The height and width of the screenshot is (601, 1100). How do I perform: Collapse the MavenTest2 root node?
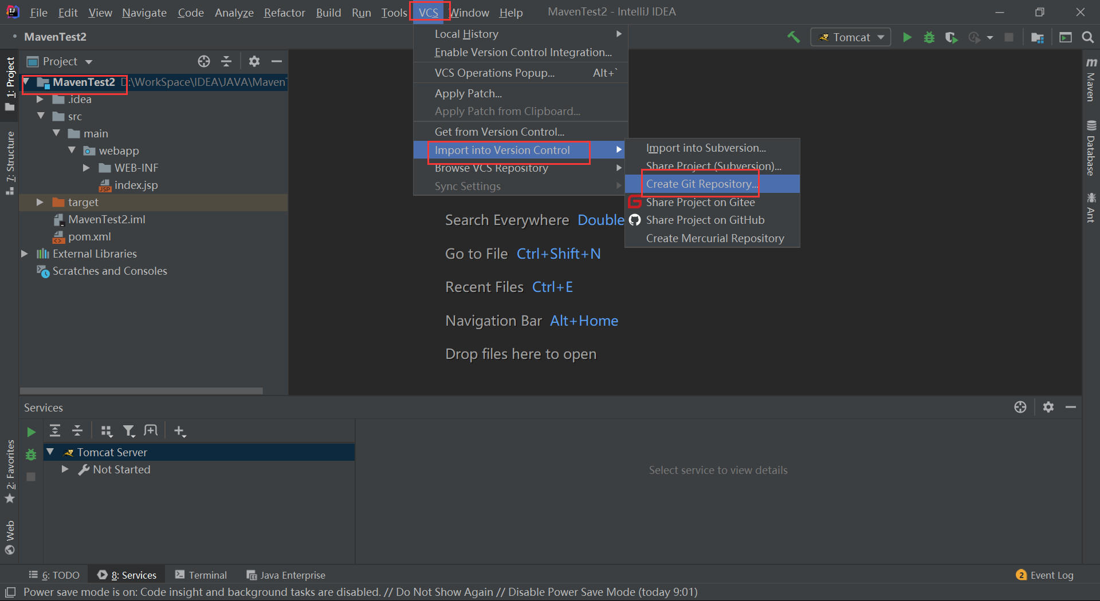[x=26, y=82]
